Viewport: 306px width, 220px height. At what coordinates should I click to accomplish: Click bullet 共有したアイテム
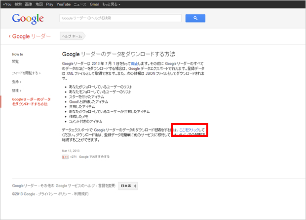(82, 107)
